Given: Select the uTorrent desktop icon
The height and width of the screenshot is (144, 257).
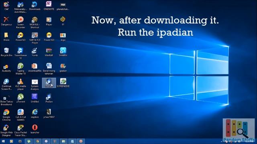Looking at the screenshot, I should [x=20, y=98].
